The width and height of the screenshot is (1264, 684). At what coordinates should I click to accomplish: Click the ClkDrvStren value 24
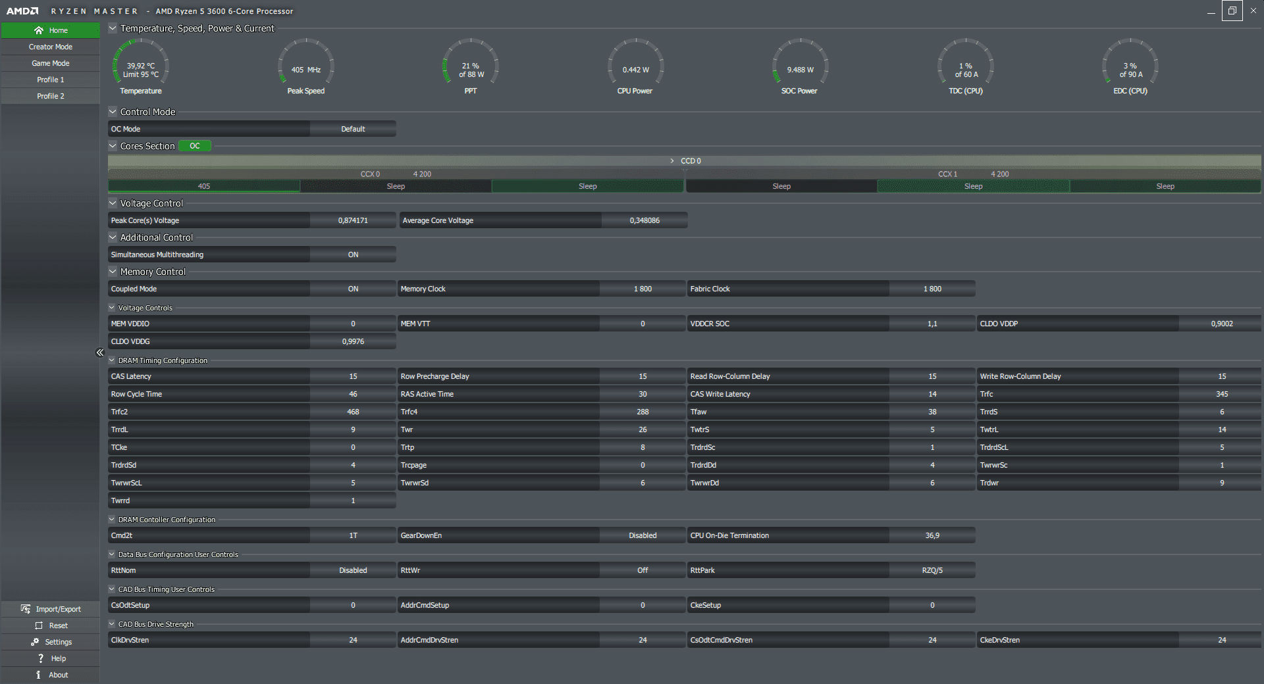(353, 640)
